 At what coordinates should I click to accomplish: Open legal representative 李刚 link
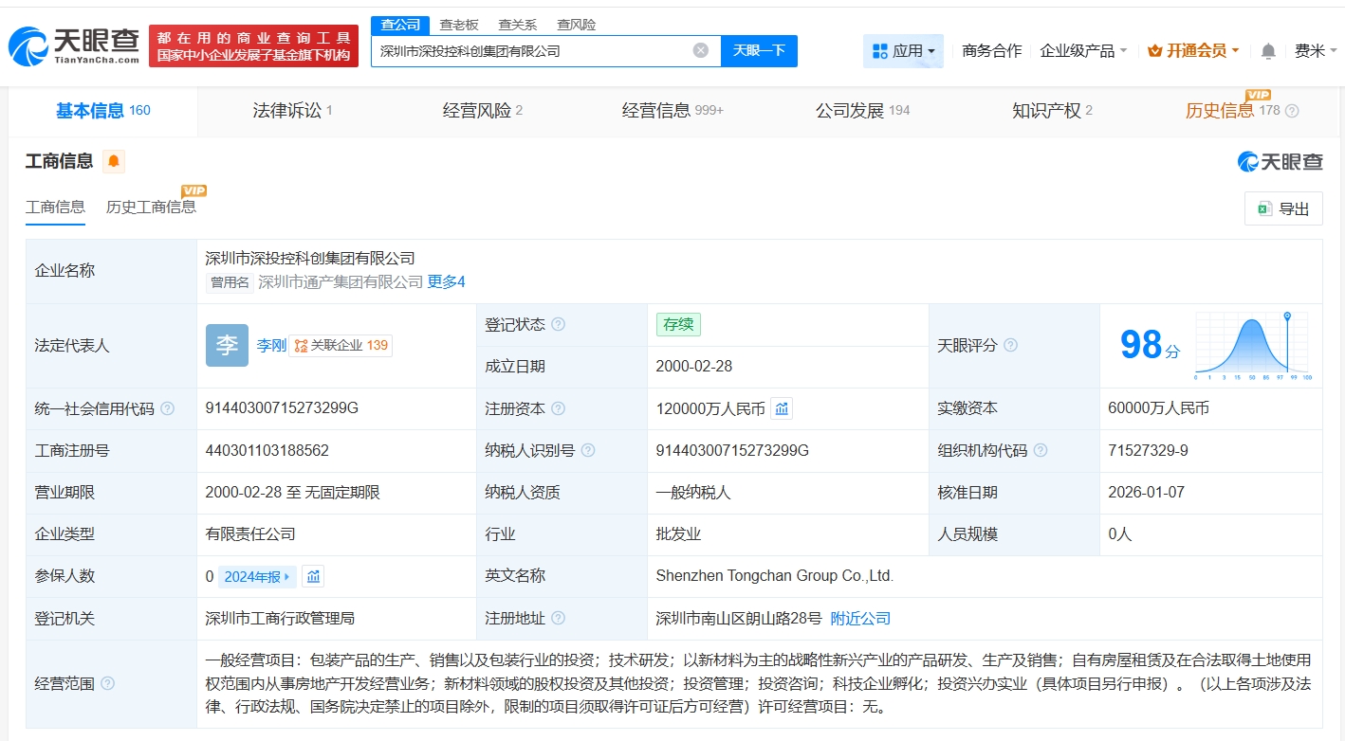point(270,346)
